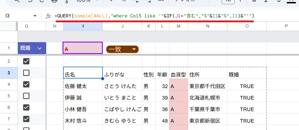The width and height of the screenshot is (299, 130).
Task: Select cell I1 containing red A
Action: 83,48
